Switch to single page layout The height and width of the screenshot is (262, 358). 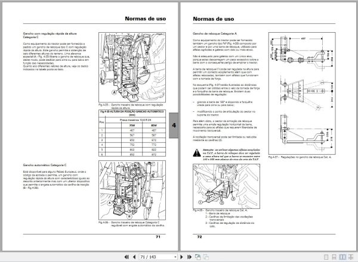326,257
